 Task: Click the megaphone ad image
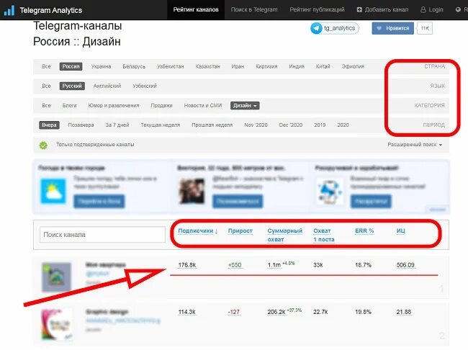point(330,191)
